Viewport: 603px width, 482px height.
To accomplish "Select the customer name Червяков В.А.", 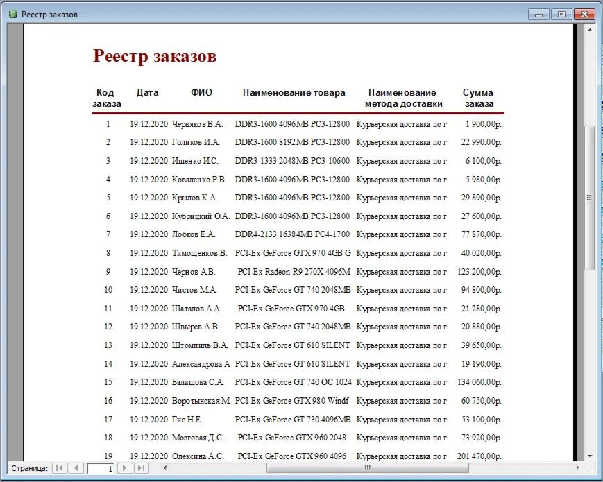I will click(x=198, y=124).
